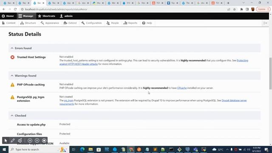Open the Appearance admin menu item
The height and width of the screenshot is (153, 272).
point(50,23)
